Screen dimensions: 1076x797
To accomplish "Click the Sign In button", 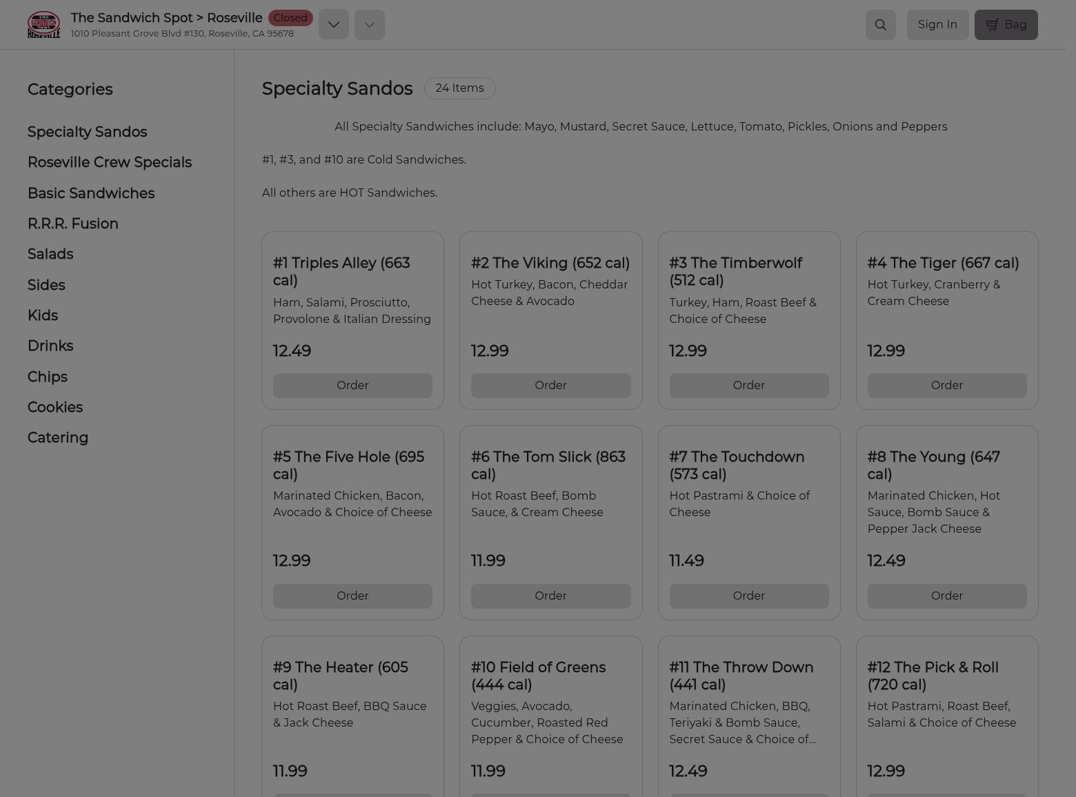I will 937,25.
